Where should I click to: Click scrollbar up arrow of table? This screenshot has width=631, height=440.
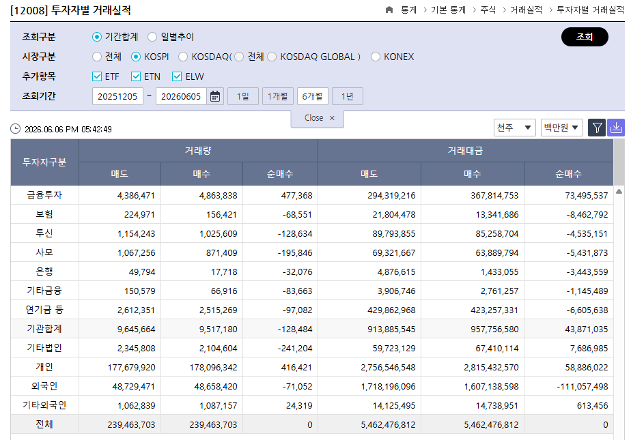pos(619,192)
